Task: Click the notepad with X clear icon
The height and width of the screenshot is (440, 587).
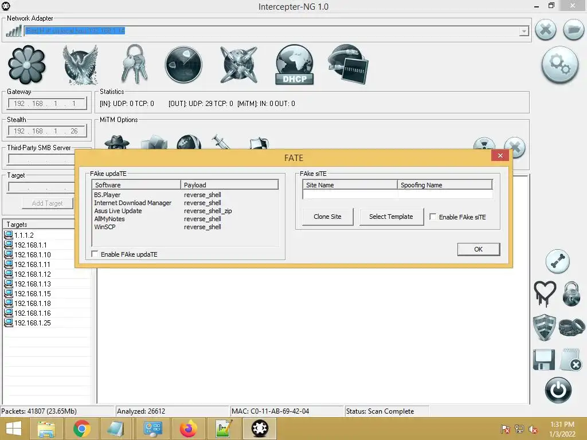Action: coord(571,360)
